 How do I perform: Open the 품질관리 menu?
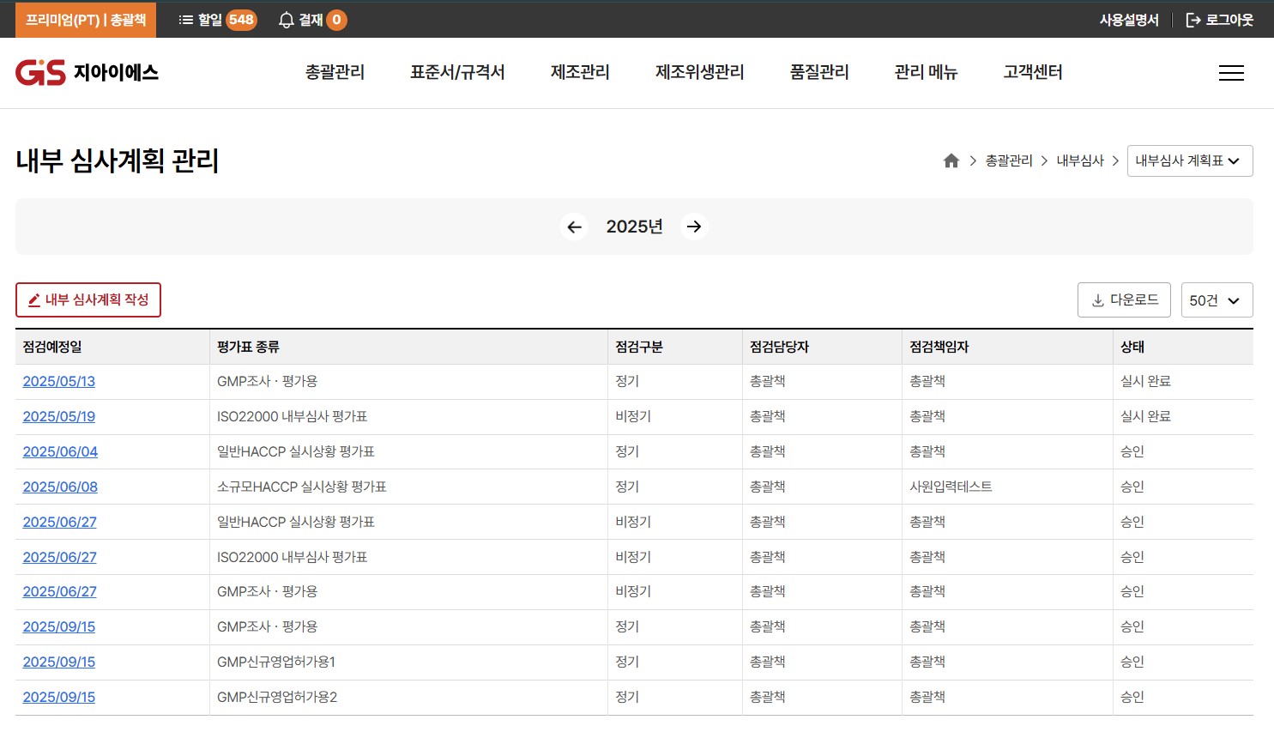(x=819, y=73)
